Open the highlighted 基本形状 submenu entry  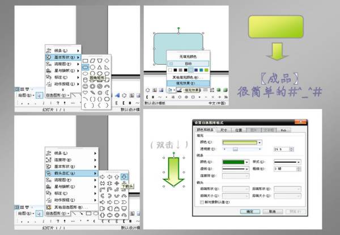[63, 57]
